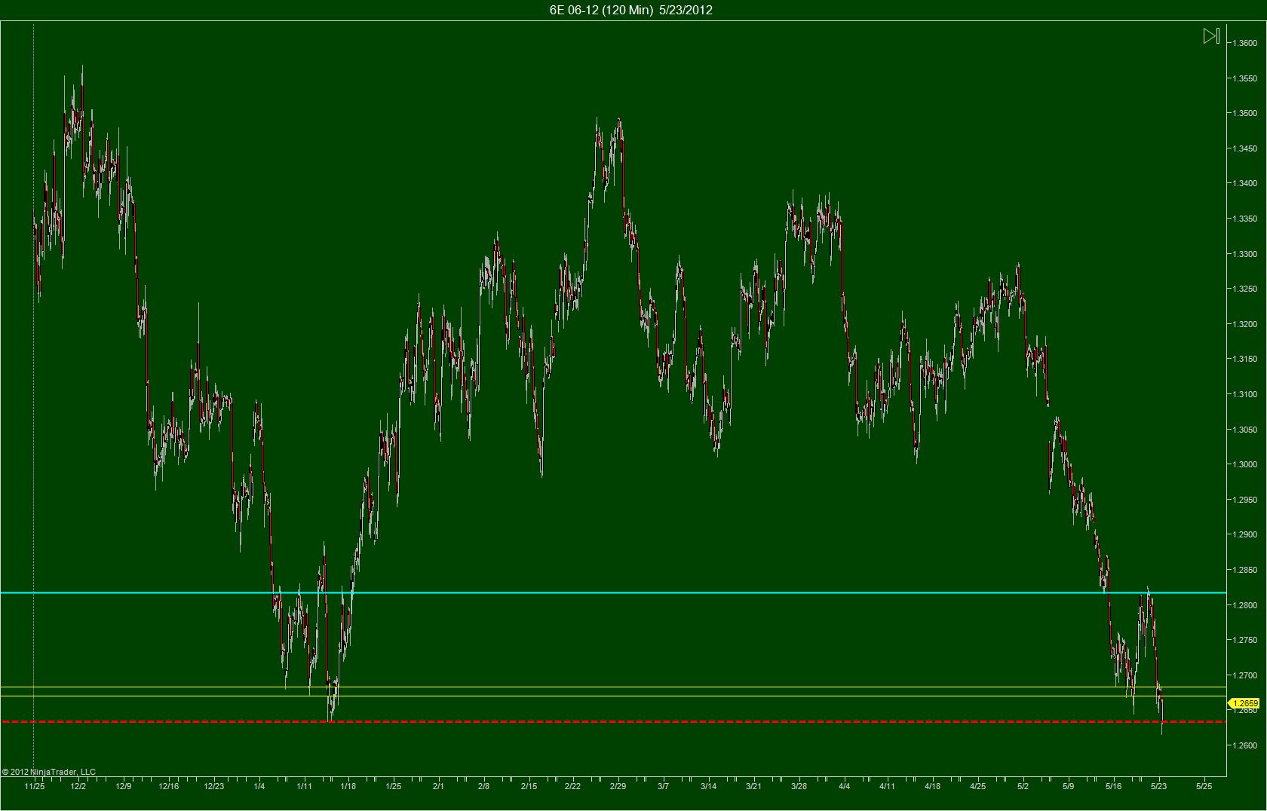Viewport: 1267px width, 811px height.
Task: Click the 1.3450 price axis label
Action: [1244, 148]
